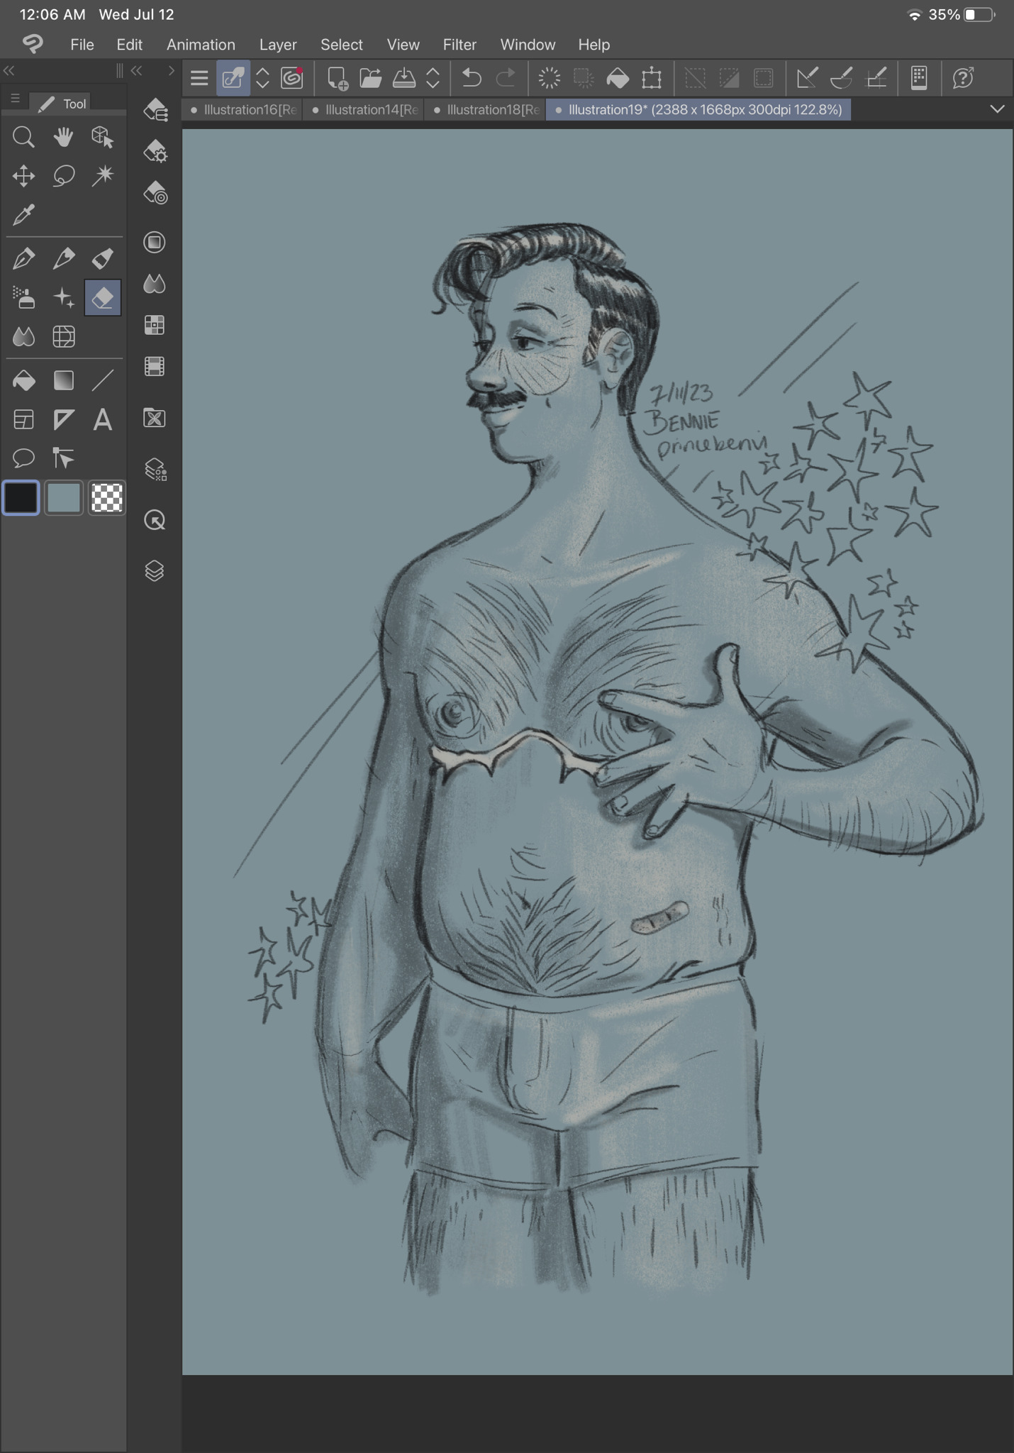Toggle the Eraser tool

pos(103,298)
